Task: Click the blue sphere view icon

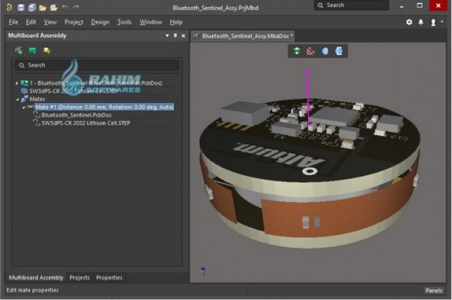Action: pos(325,51)
